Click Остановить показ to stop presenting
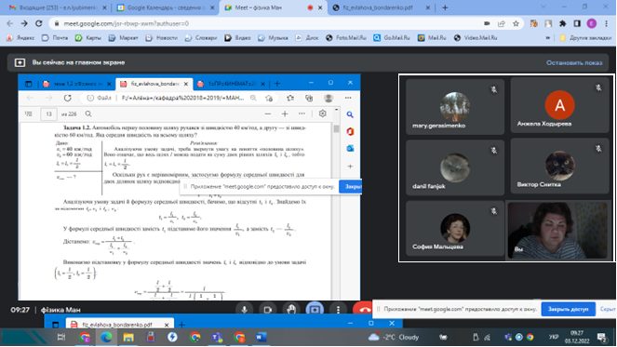This screenshot has height=347, width=617. tap(574, 62)
